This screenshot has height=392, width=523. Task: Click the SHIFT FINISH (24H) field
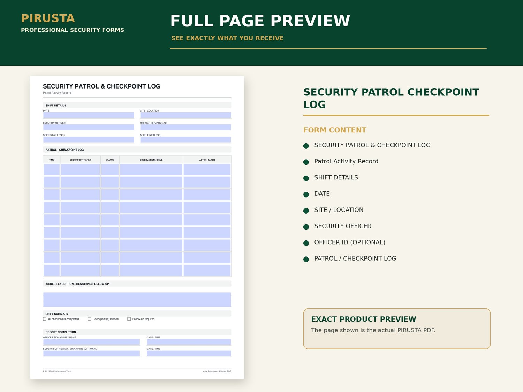[x=185, y=139]
